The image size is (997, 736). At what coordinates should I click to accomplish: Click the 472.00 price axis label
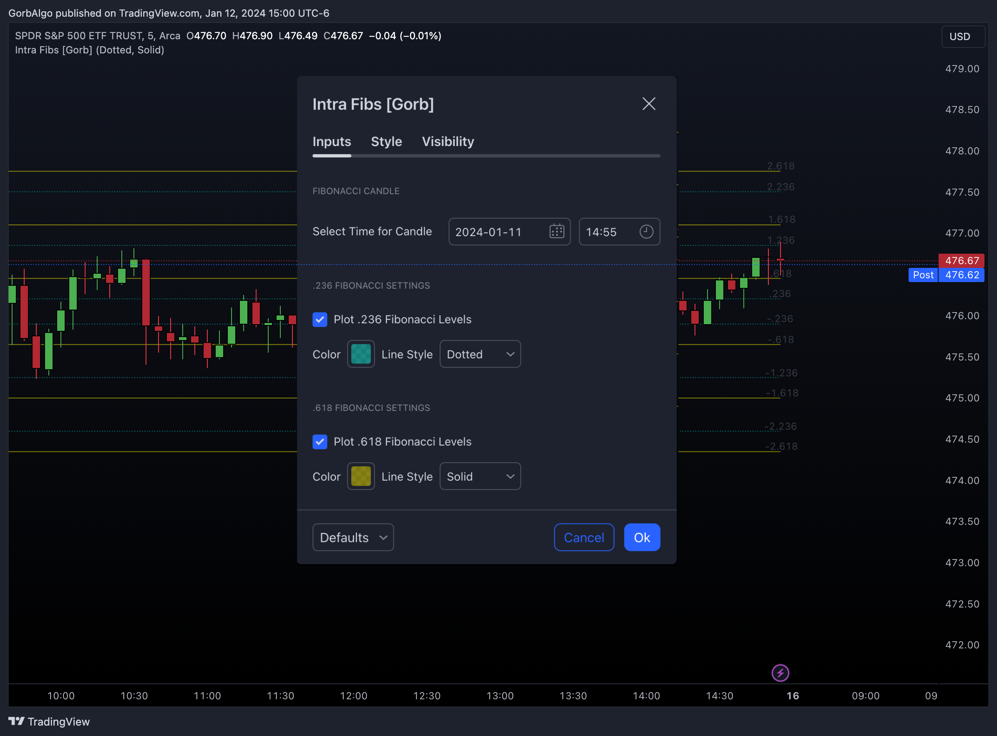[962, 645]
